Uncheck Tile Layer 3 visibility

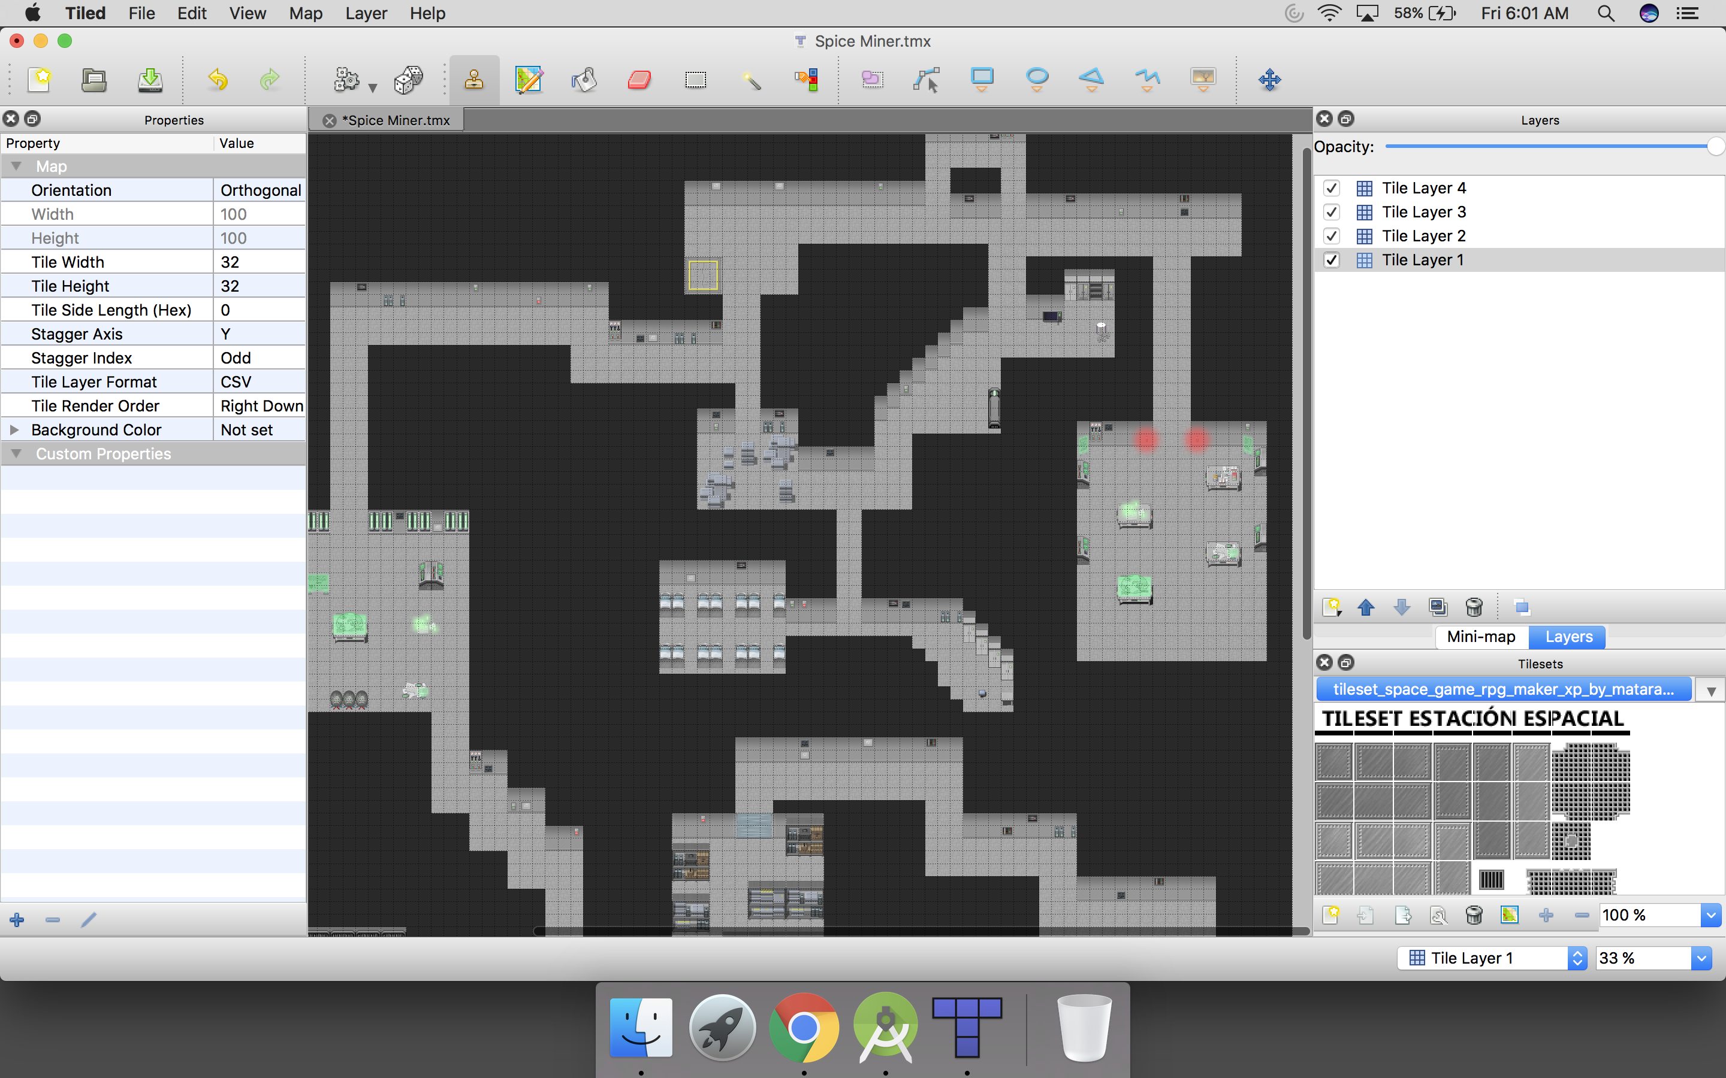click(1331, 213)
